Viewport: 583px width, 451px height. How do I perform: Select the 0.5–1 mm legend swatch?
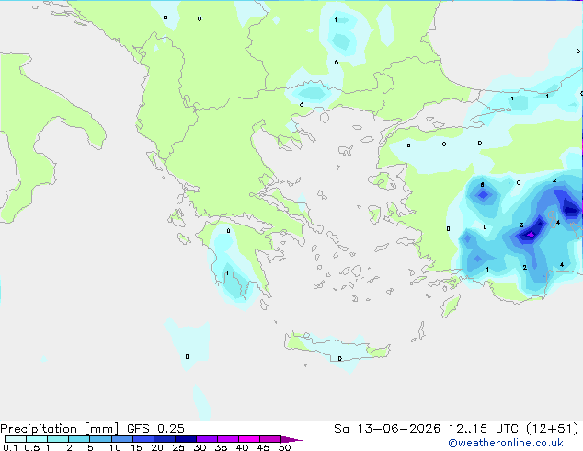point(37,439)
